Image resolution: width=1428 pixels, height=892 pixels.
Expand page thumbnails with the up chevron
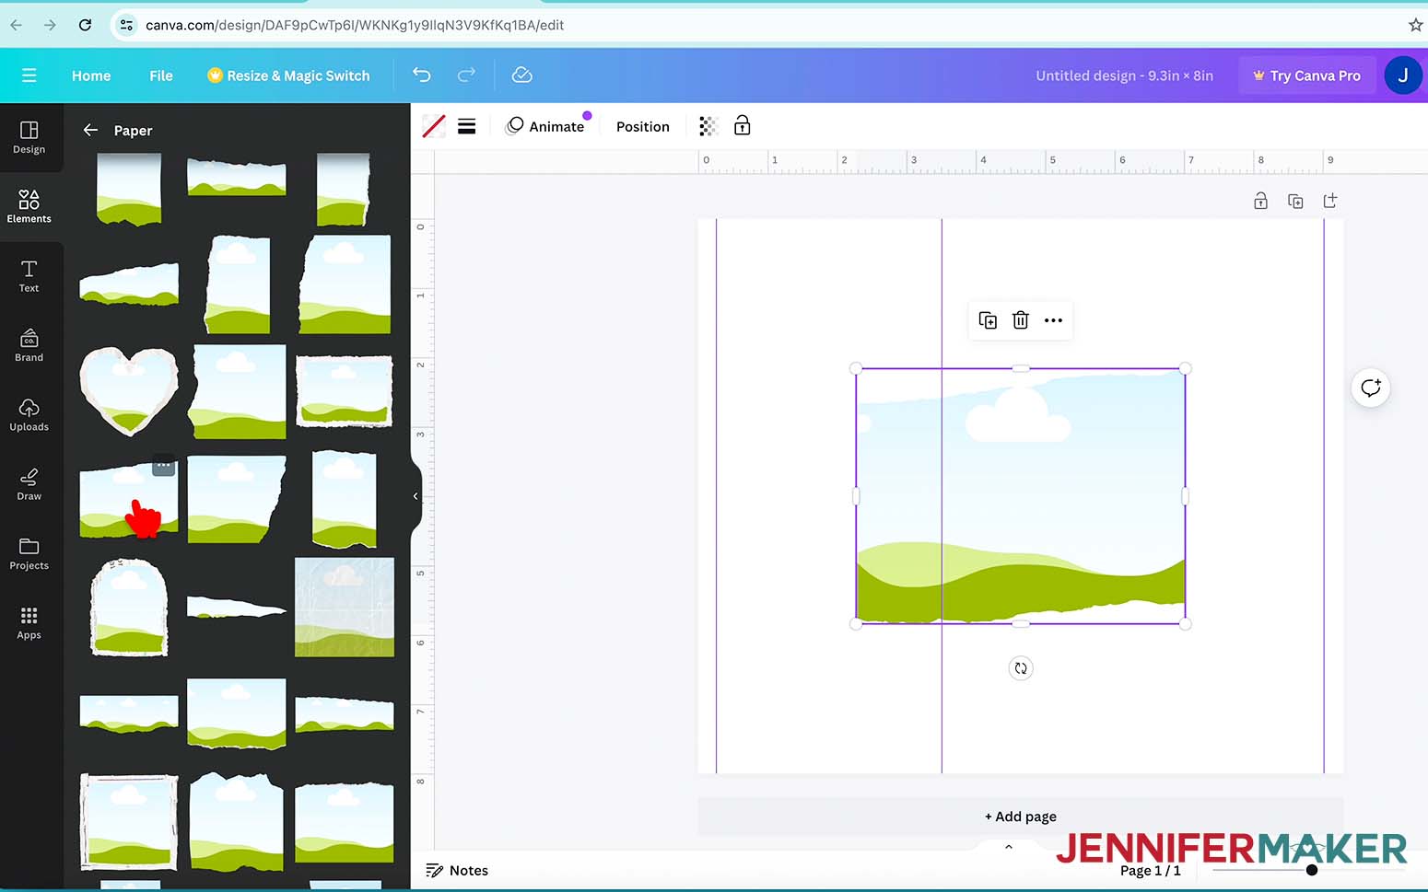coord(1009,847)
